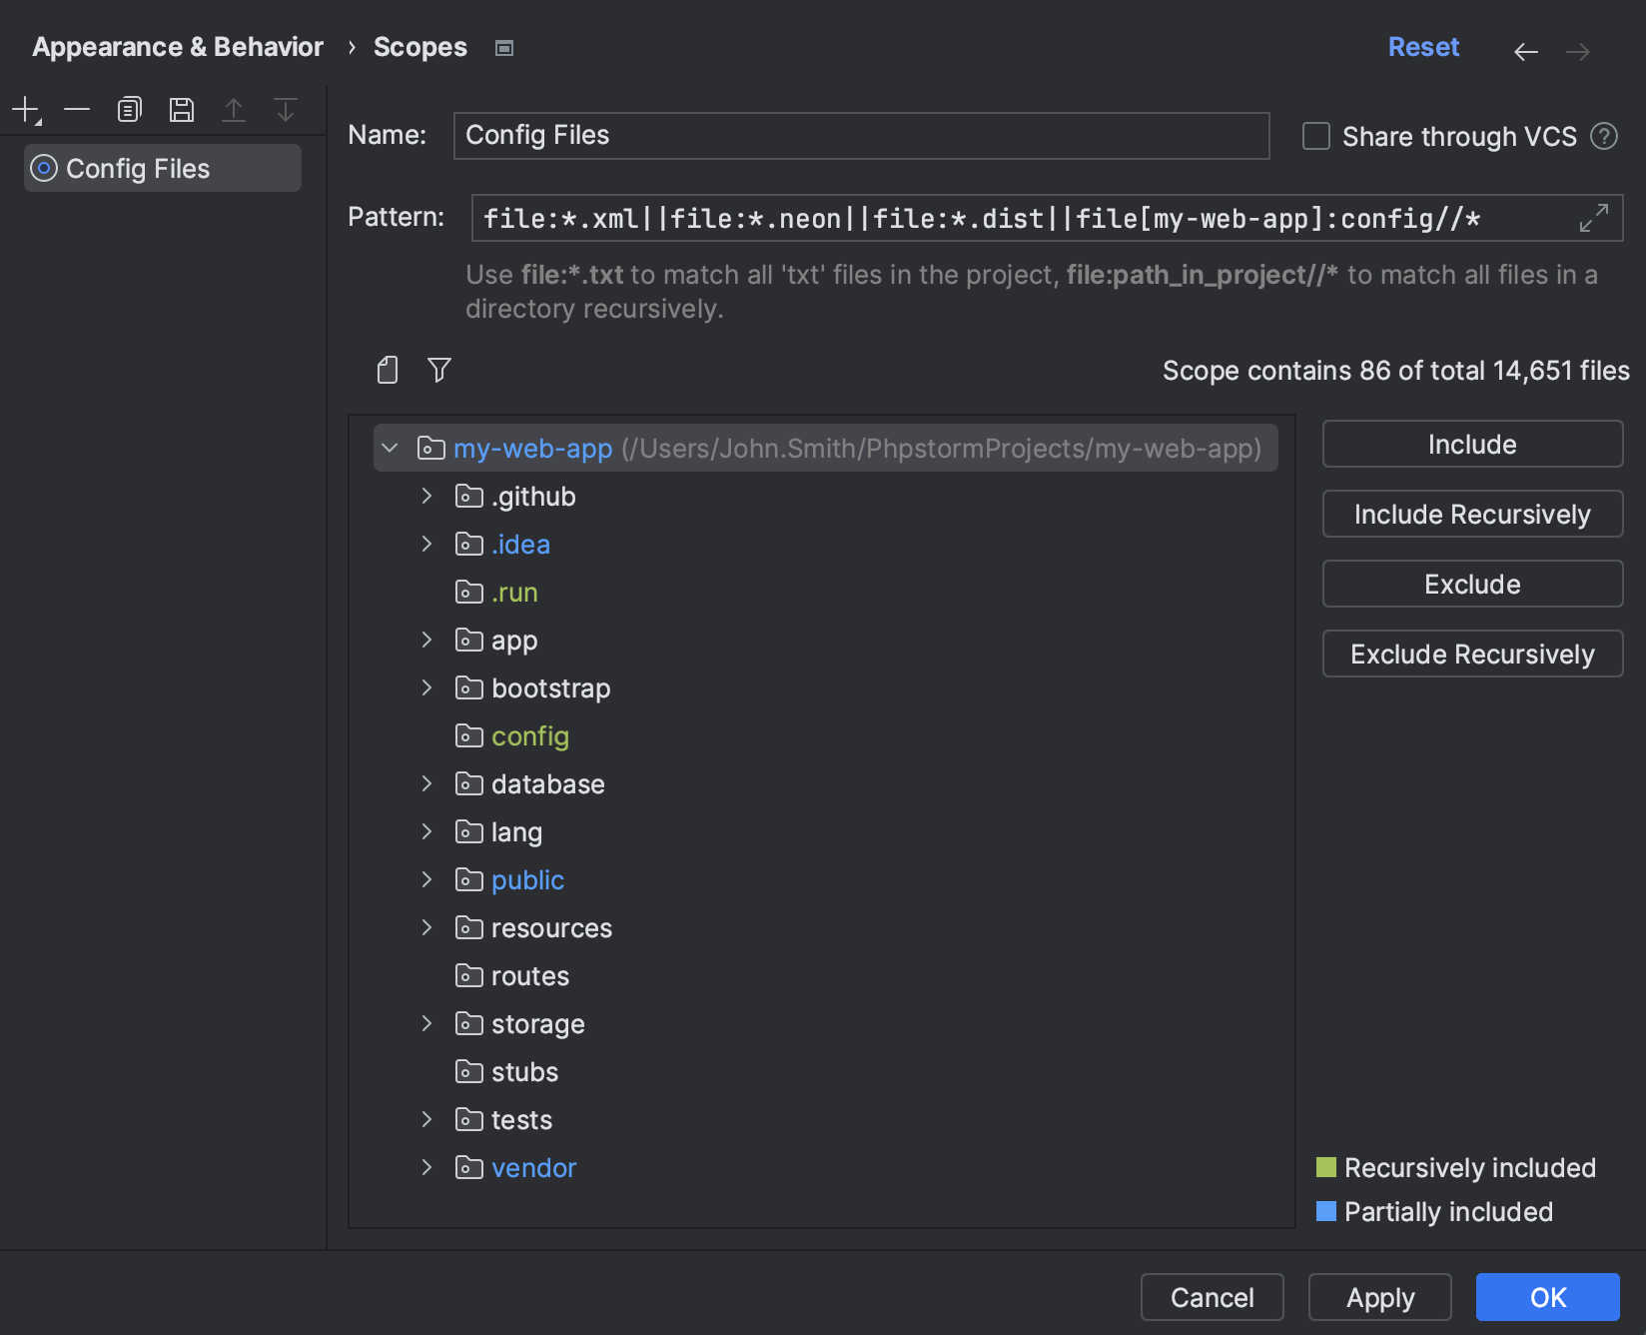Click Apply
Image resolution: width=1646 pixels, height=1335 pixels.
tap(1380, 1297)
